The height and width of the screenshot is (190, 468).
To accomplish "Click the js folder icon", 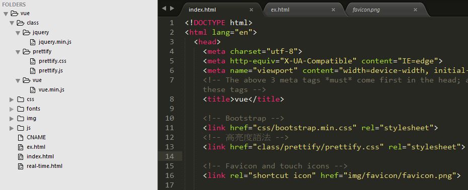I will [21, 128].
